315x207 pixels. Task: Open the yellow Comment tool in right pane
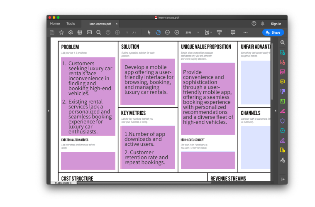(283, 81)
